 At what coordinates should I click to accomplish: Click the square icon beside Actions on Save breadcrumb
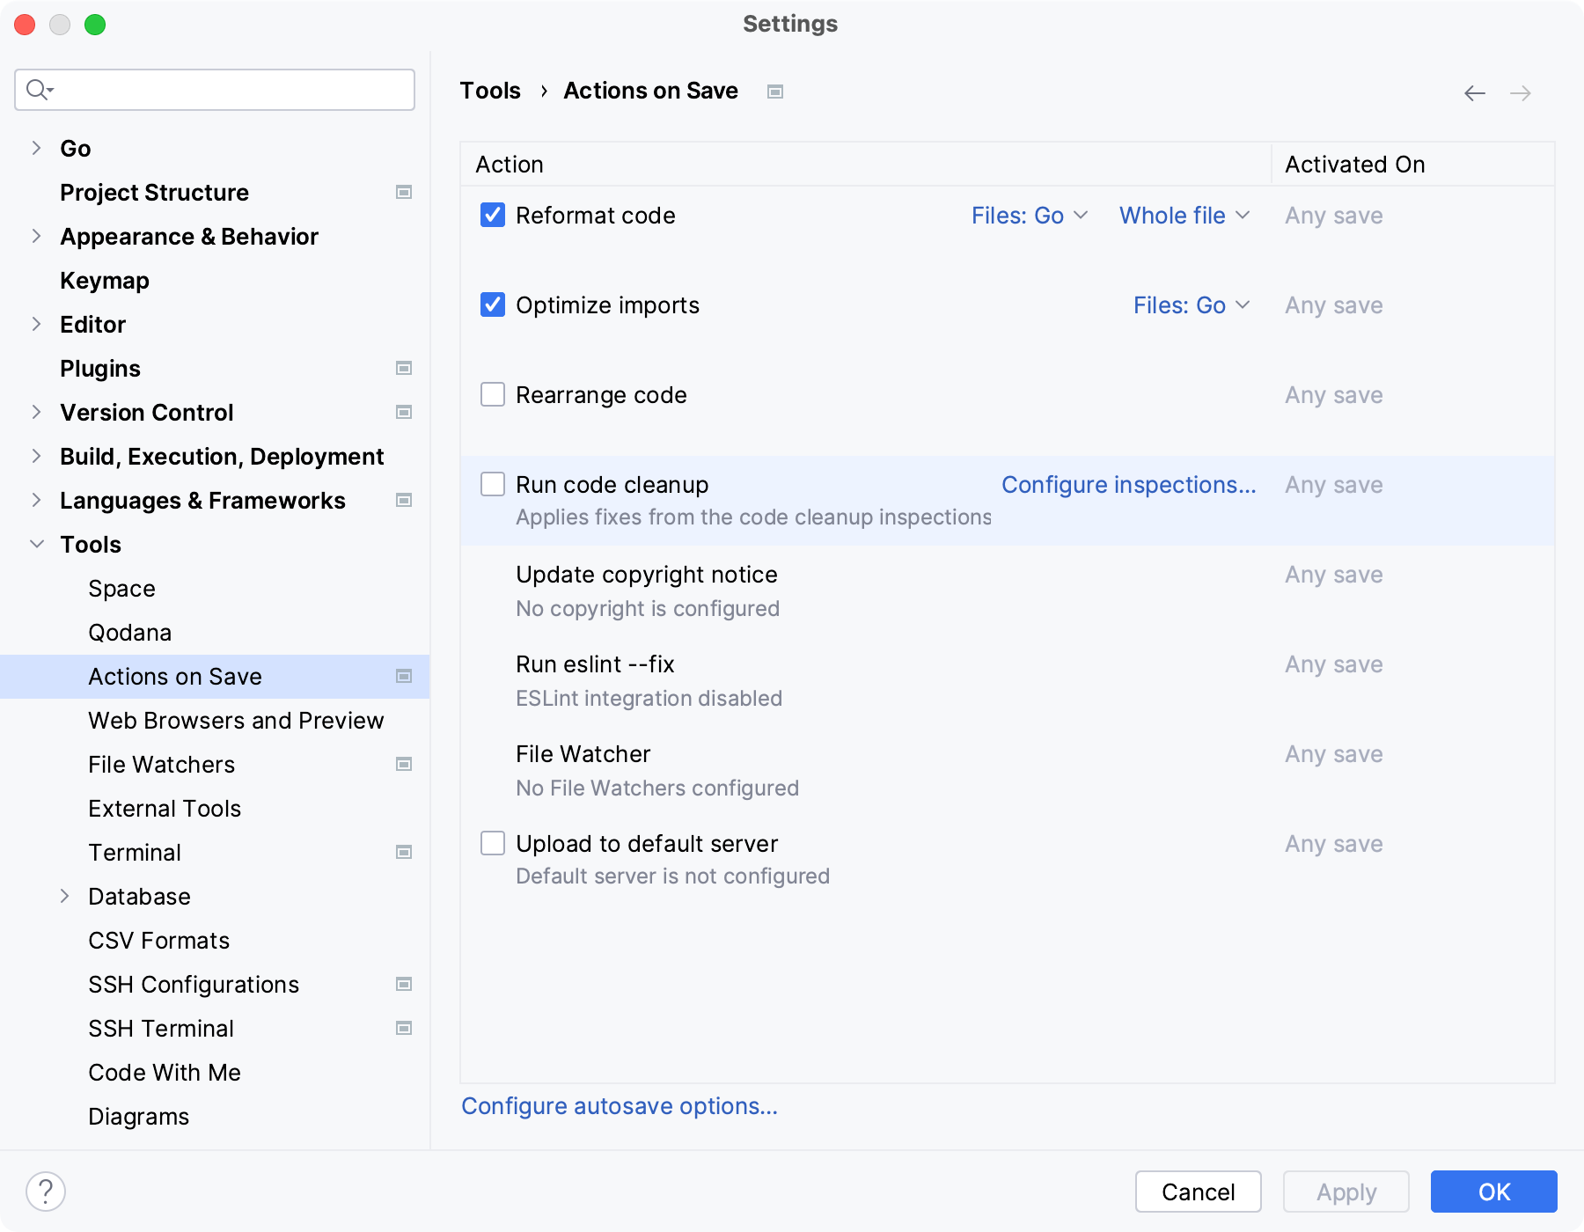tap(774, 91)
